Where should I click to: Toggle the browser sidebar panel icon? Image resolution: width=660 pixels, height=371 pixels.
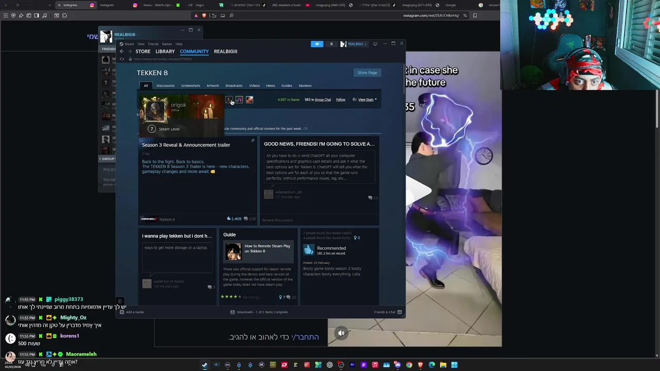coord(37,15)
